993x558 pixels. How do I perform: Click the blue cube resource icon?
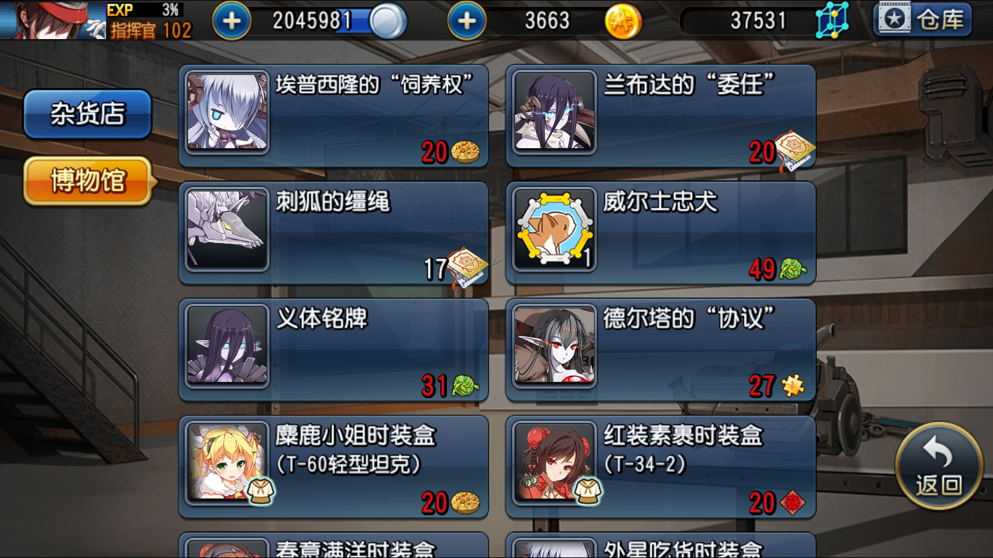[x=832, y=20]
